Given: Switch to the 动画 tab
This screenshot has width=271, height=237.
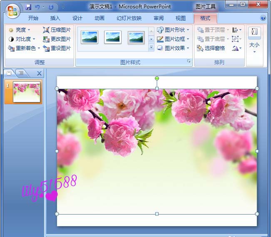Looking at the screenshot, I should point(99,18).
